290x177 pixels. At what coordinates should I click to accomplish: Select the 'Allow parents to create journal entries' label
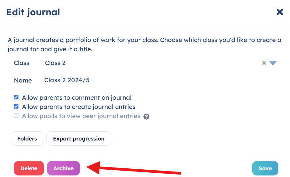79,107
